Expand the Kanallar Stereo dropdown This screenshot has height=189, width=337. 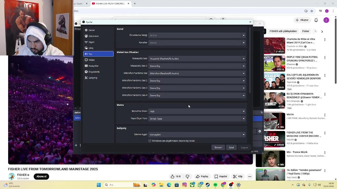[197, 43]
